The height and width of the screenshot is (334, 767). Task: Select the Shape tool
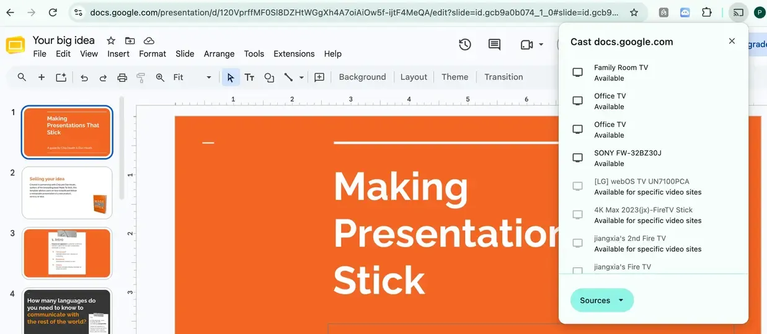click(269, 77)
